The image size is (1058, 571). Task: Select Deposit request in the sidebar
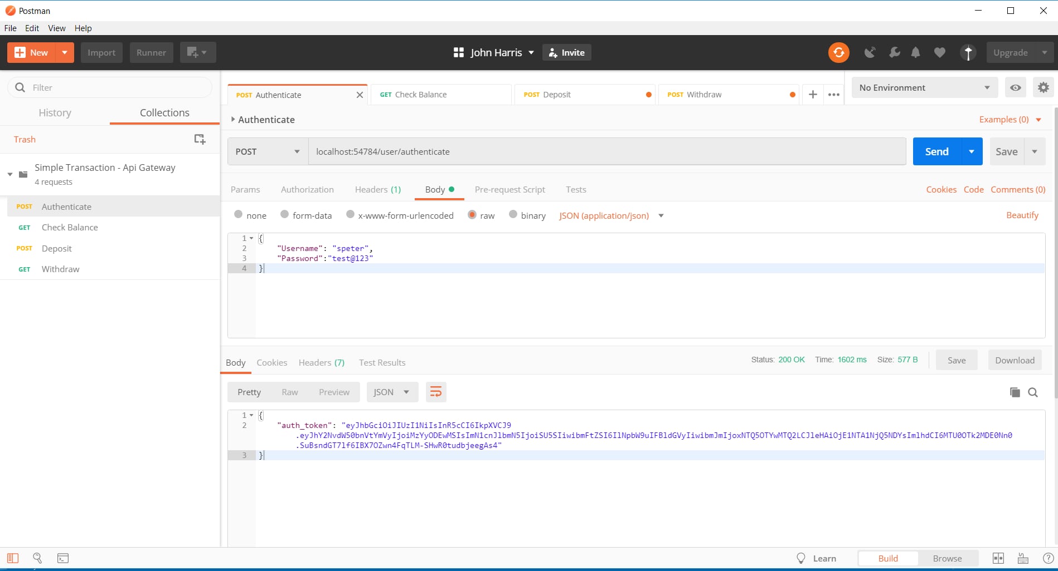click(113, 248)
